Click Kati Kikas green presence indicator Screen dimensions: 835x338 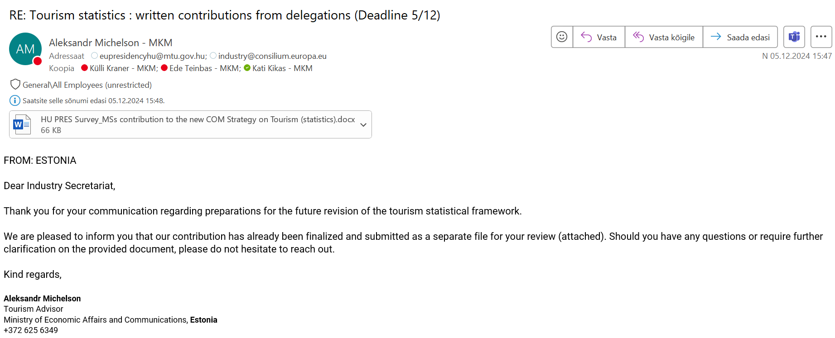tap(247, 68)
